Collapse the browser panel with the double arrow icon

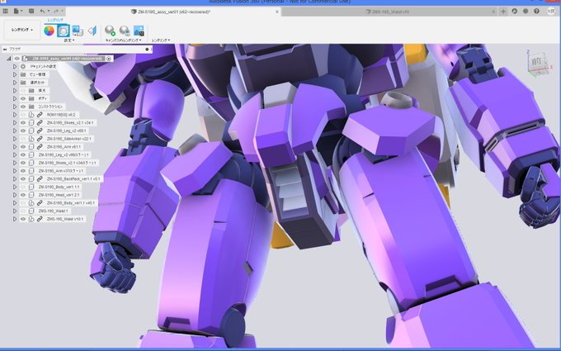5,49
